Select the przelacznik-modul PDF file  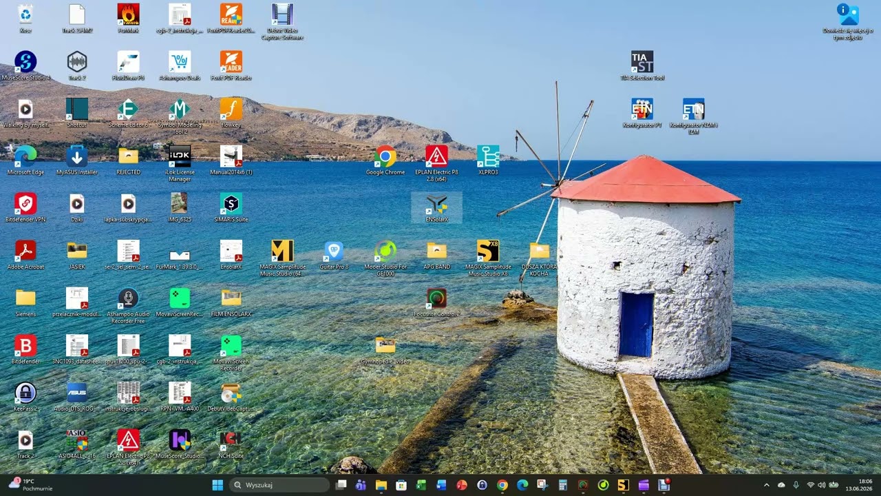(77, 302)
